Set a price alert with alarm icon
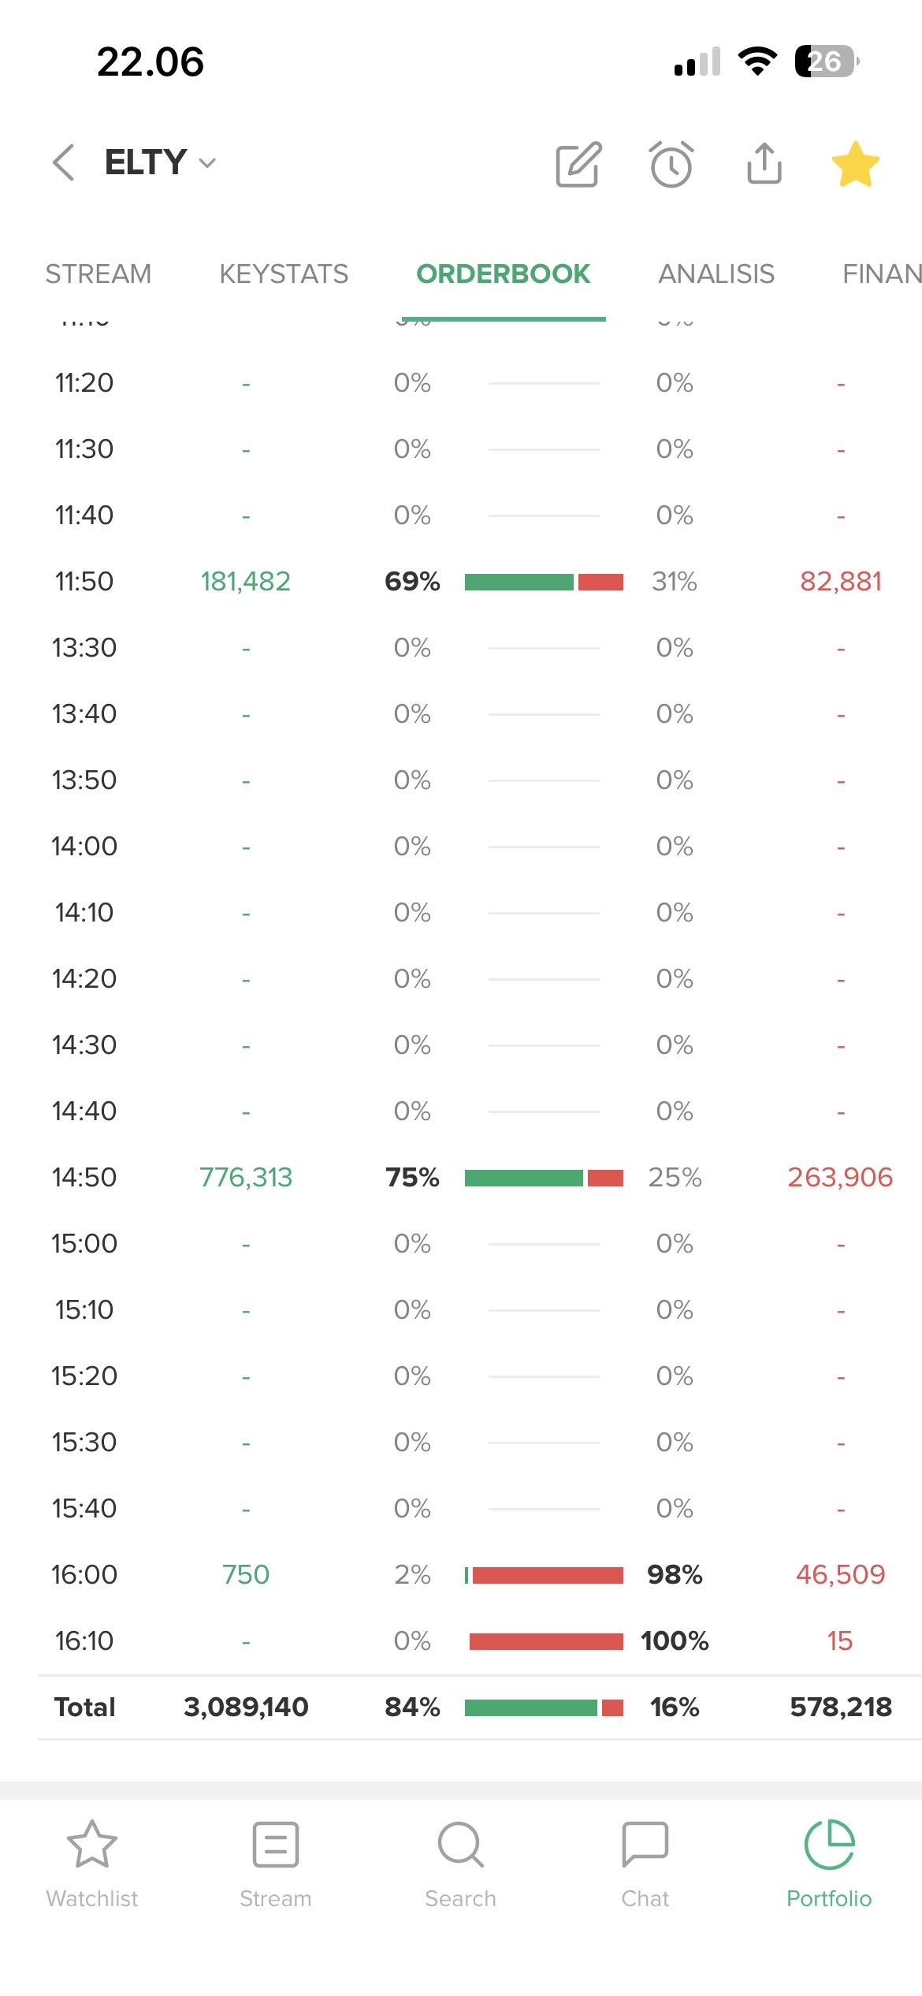This screenshot has width=922, height=1996. (x=671, y=164)
